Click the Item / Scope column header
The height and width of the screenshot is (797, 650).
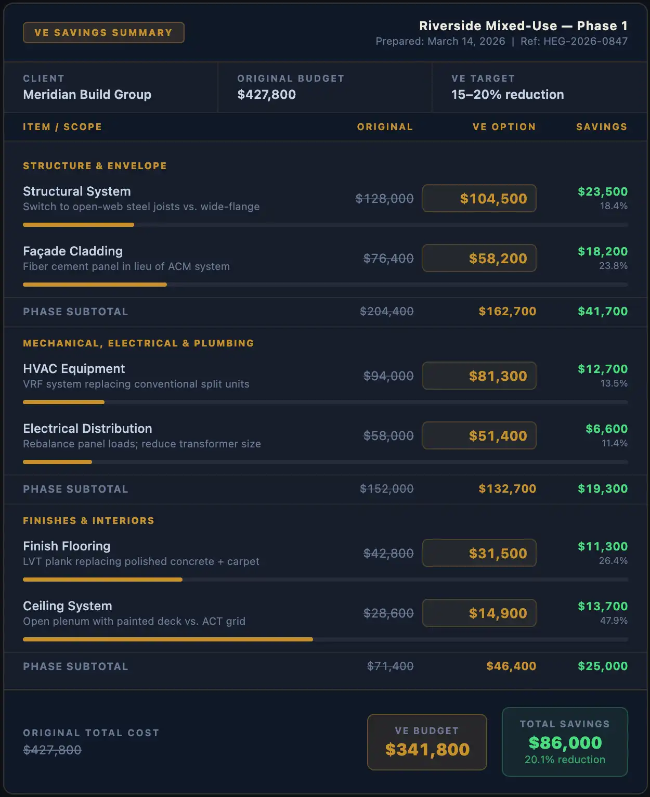pos(62,127)
